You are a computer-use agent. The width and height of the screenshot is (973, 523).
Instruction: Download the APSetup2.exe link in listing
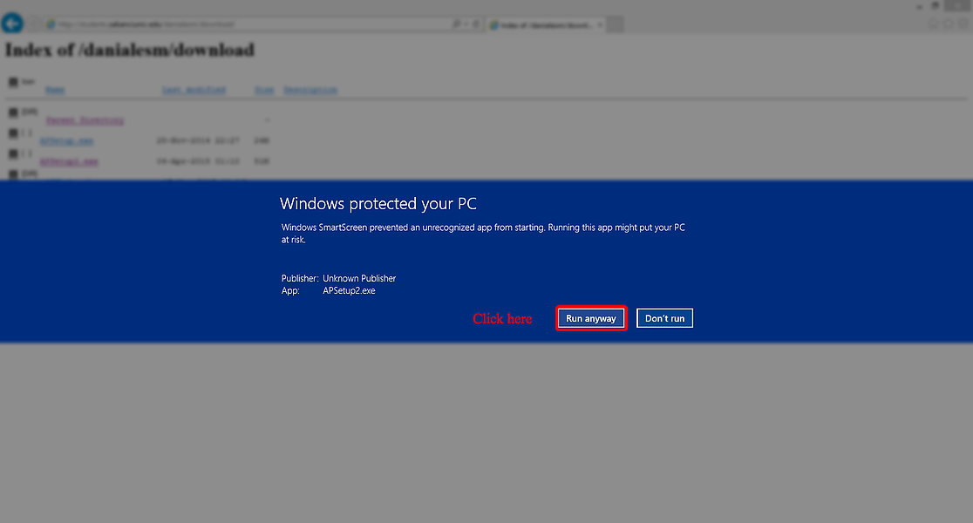click(70, 162)
